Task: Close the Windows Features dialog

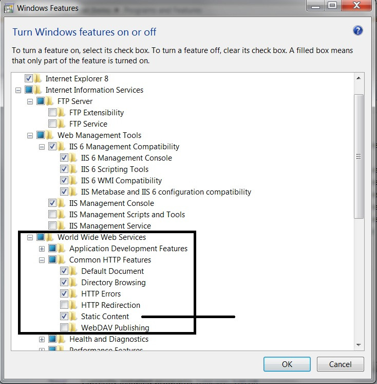Action: (x=356, y=5)
